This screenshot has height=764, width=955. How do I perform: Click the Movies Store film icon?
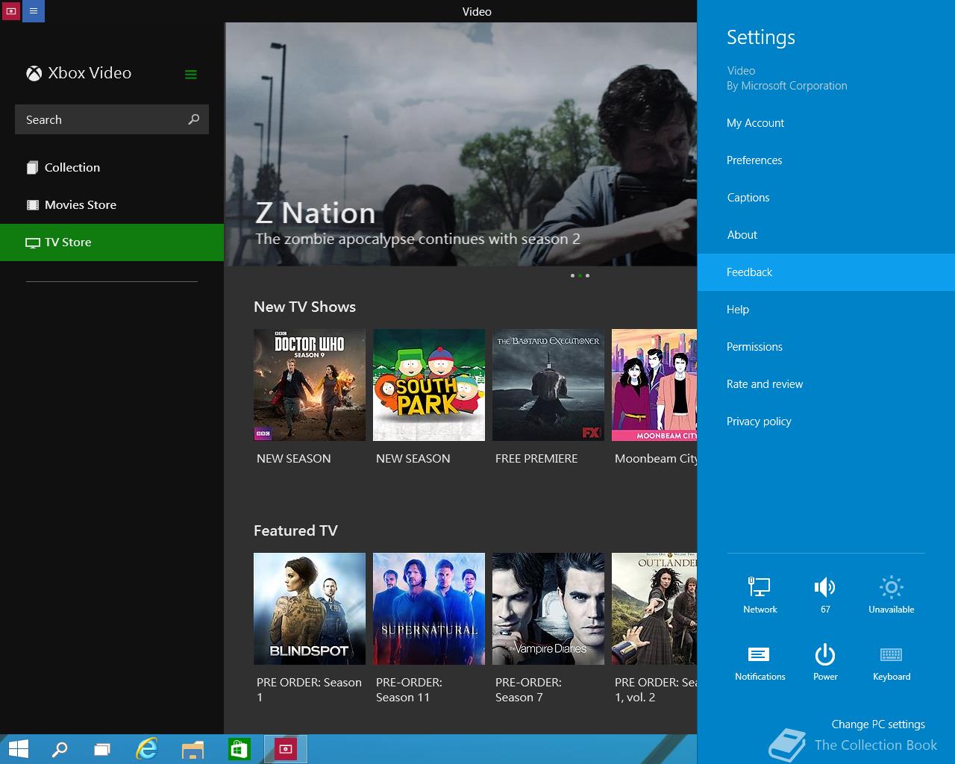(33, 205)
